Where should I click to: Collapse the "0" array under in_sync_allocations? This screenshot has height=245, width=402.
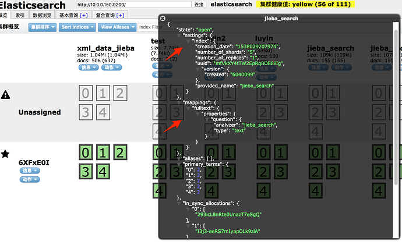[x=188, y=209]
